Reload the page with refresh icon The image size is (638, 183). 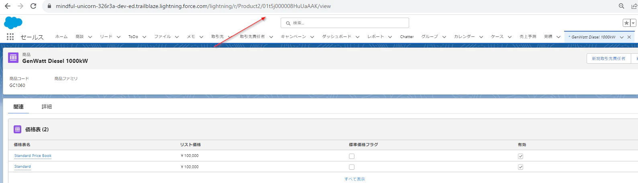(x=33, y=6)
